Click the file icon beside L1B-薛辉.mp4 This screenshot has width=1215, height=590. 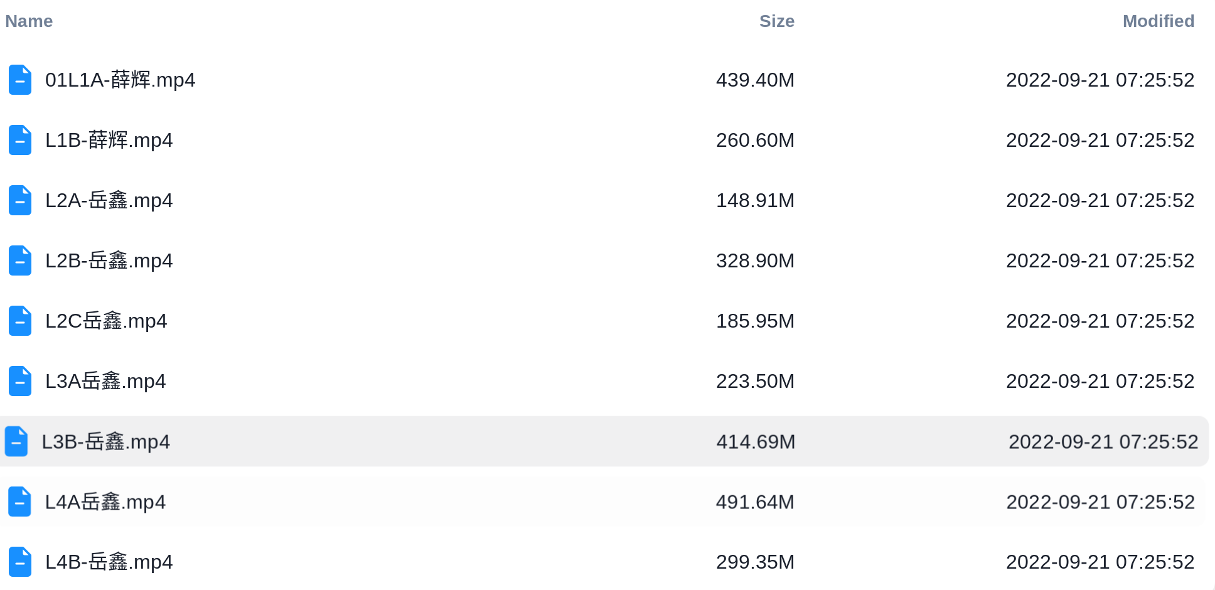(x=20, y=140)
